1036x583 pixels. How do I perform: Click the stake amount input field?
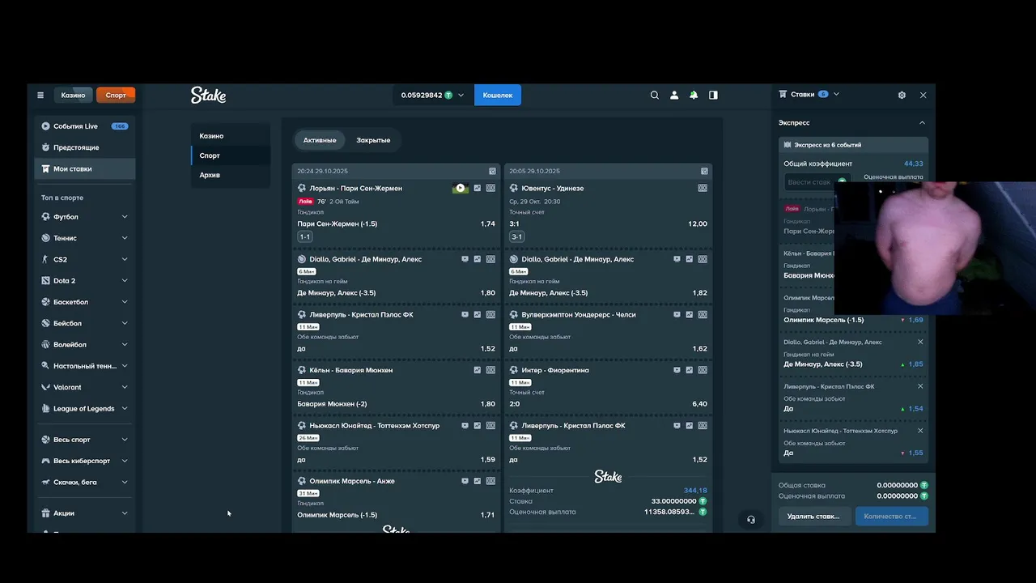click(x=816, y=182)
